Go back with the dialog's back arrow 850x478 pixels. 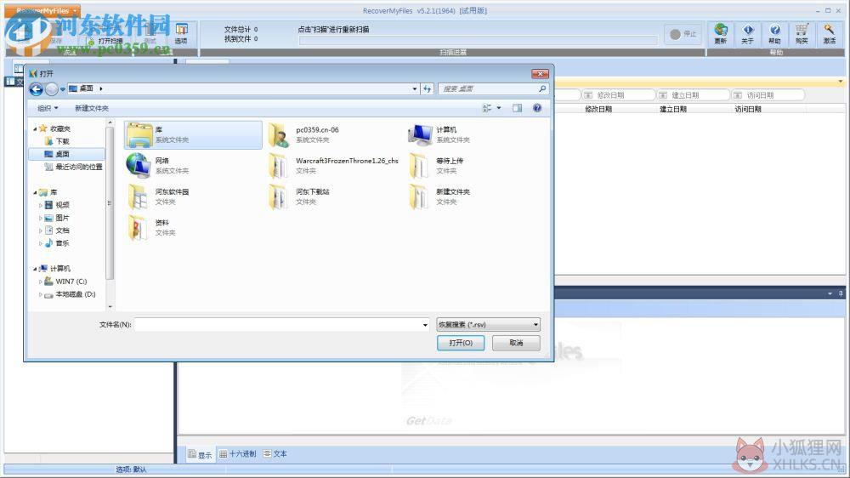pyautogui.click(x=37, y=89)
